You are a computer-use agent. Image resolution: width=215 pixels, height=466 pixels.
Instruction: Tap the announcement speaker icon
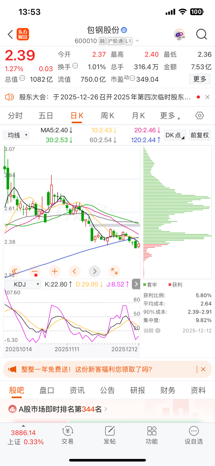coord(10,97)
